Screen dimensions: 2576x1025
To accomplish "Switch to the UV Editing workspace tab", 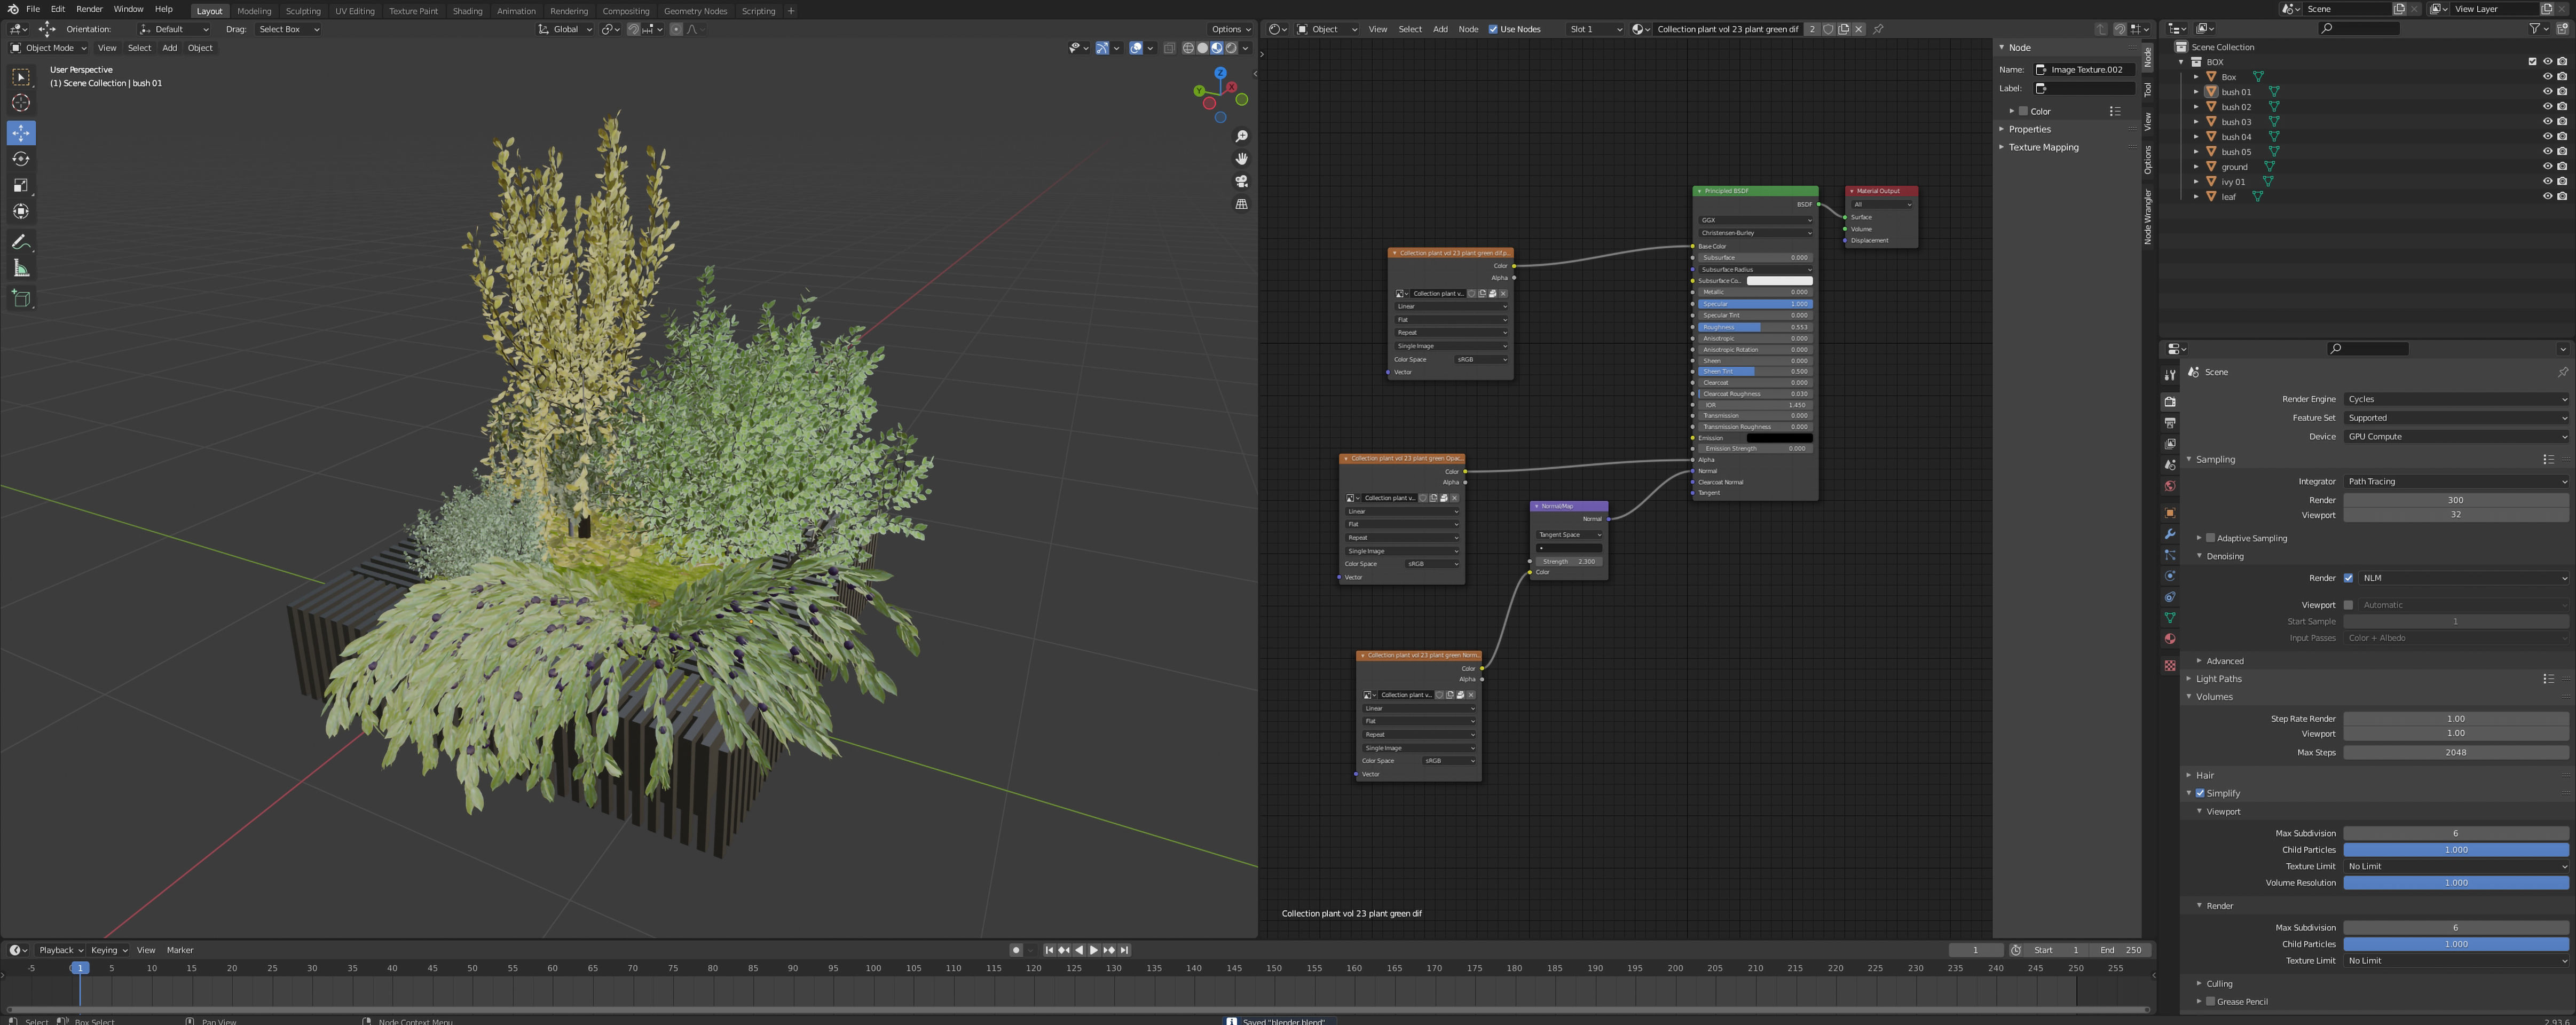I will coord(355,11).
